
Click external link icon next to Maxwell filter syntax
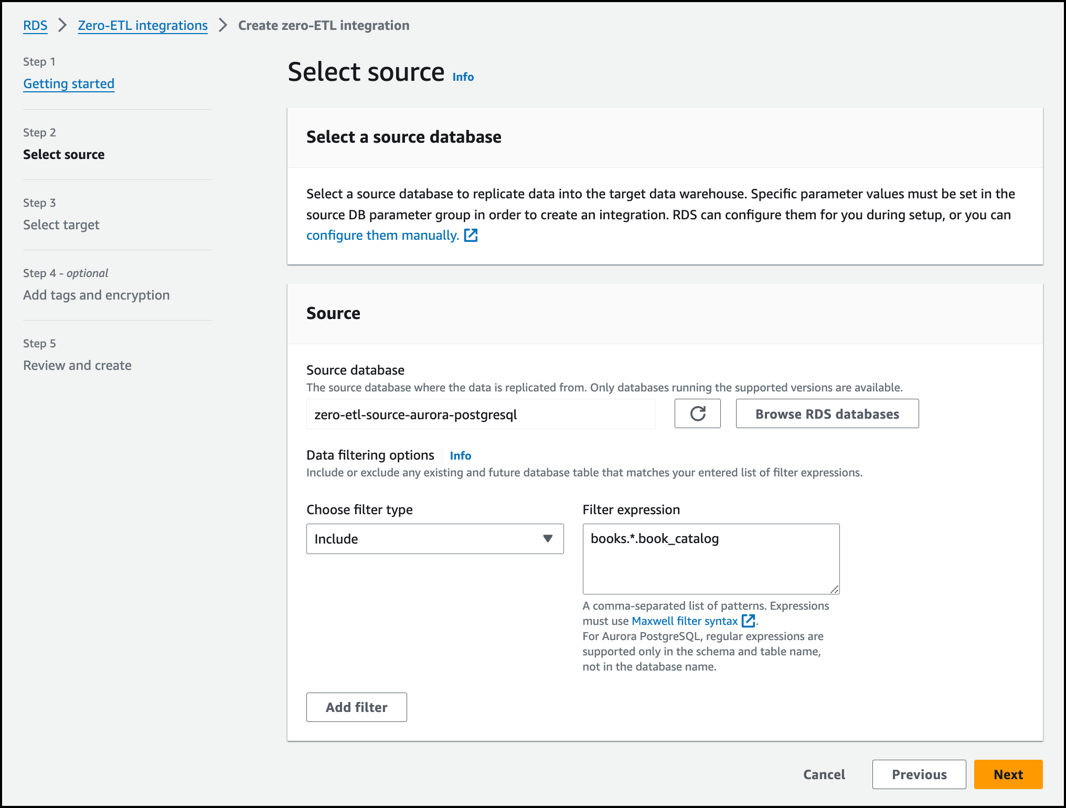[x=748, y=621]
